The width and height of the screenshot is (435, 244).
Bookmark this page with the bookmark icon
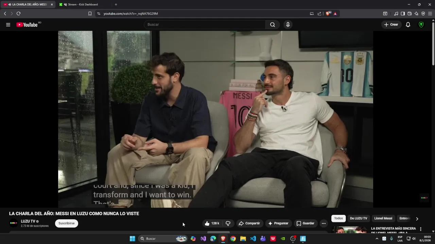90,14
